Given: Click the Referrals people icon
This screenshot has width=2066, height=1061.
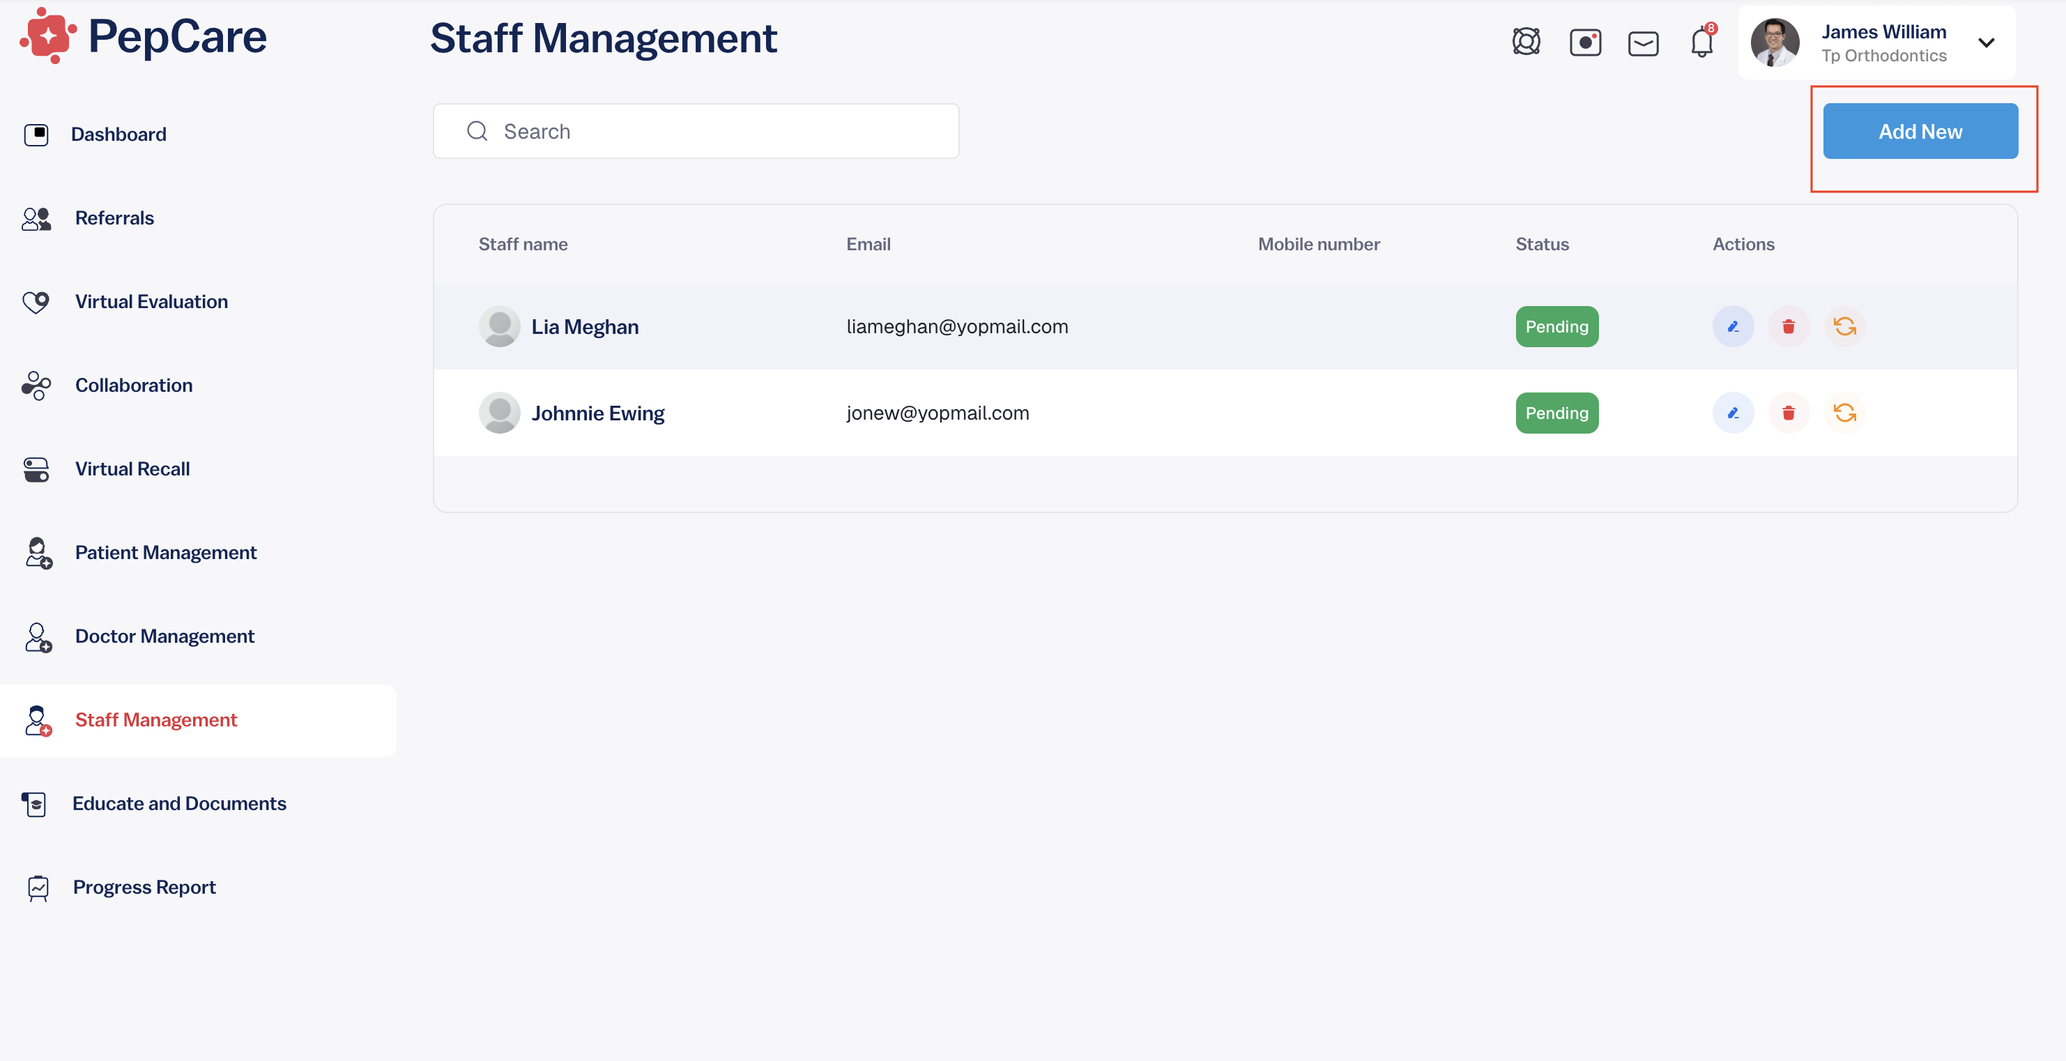Looking at the screenshot, I should pyautogui.click(x=36, y=218).
